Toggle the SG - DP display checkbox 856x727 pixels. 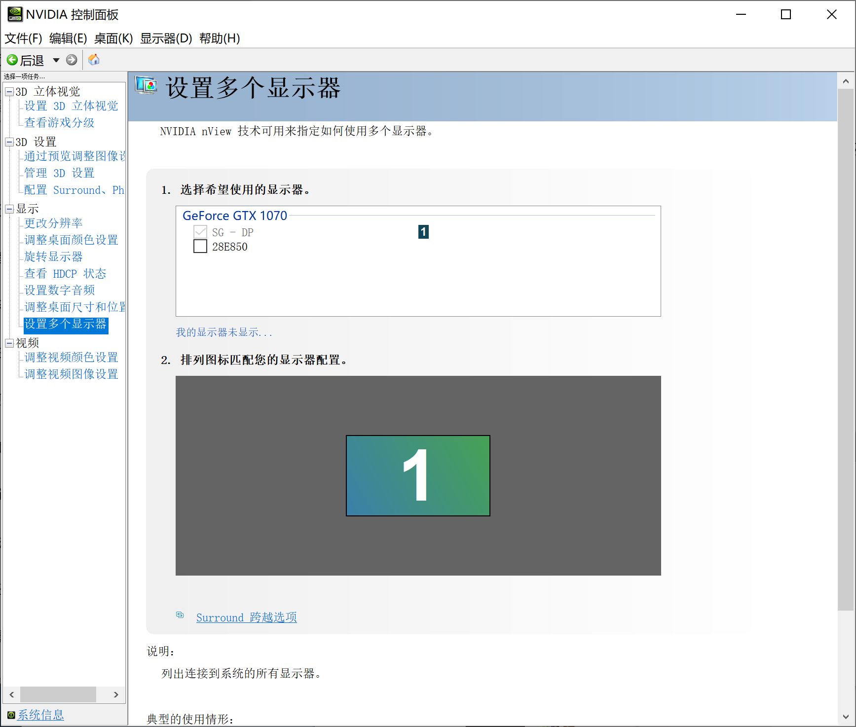200,231
